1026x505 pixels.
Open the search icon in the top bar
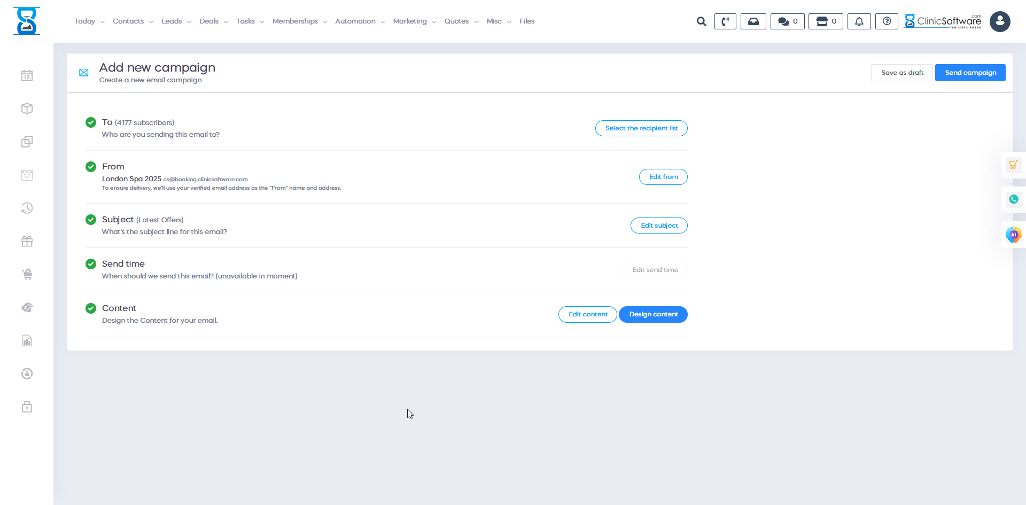701,21
